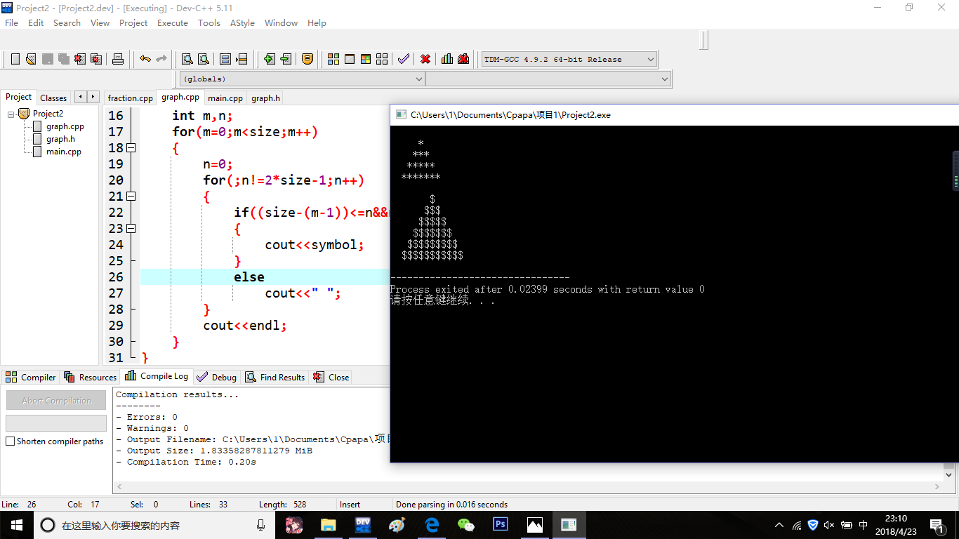Click the Find magnifier toolbar icon
Screen dimensions: 959x539
(x=187, y=59)
